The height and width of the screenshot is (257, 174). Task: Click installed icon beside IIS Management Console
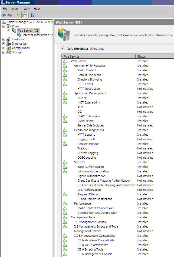pos(65,222)
